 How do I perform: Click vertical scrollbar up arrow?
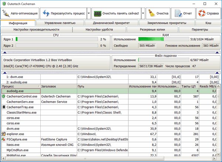click(x=218, y=86)
